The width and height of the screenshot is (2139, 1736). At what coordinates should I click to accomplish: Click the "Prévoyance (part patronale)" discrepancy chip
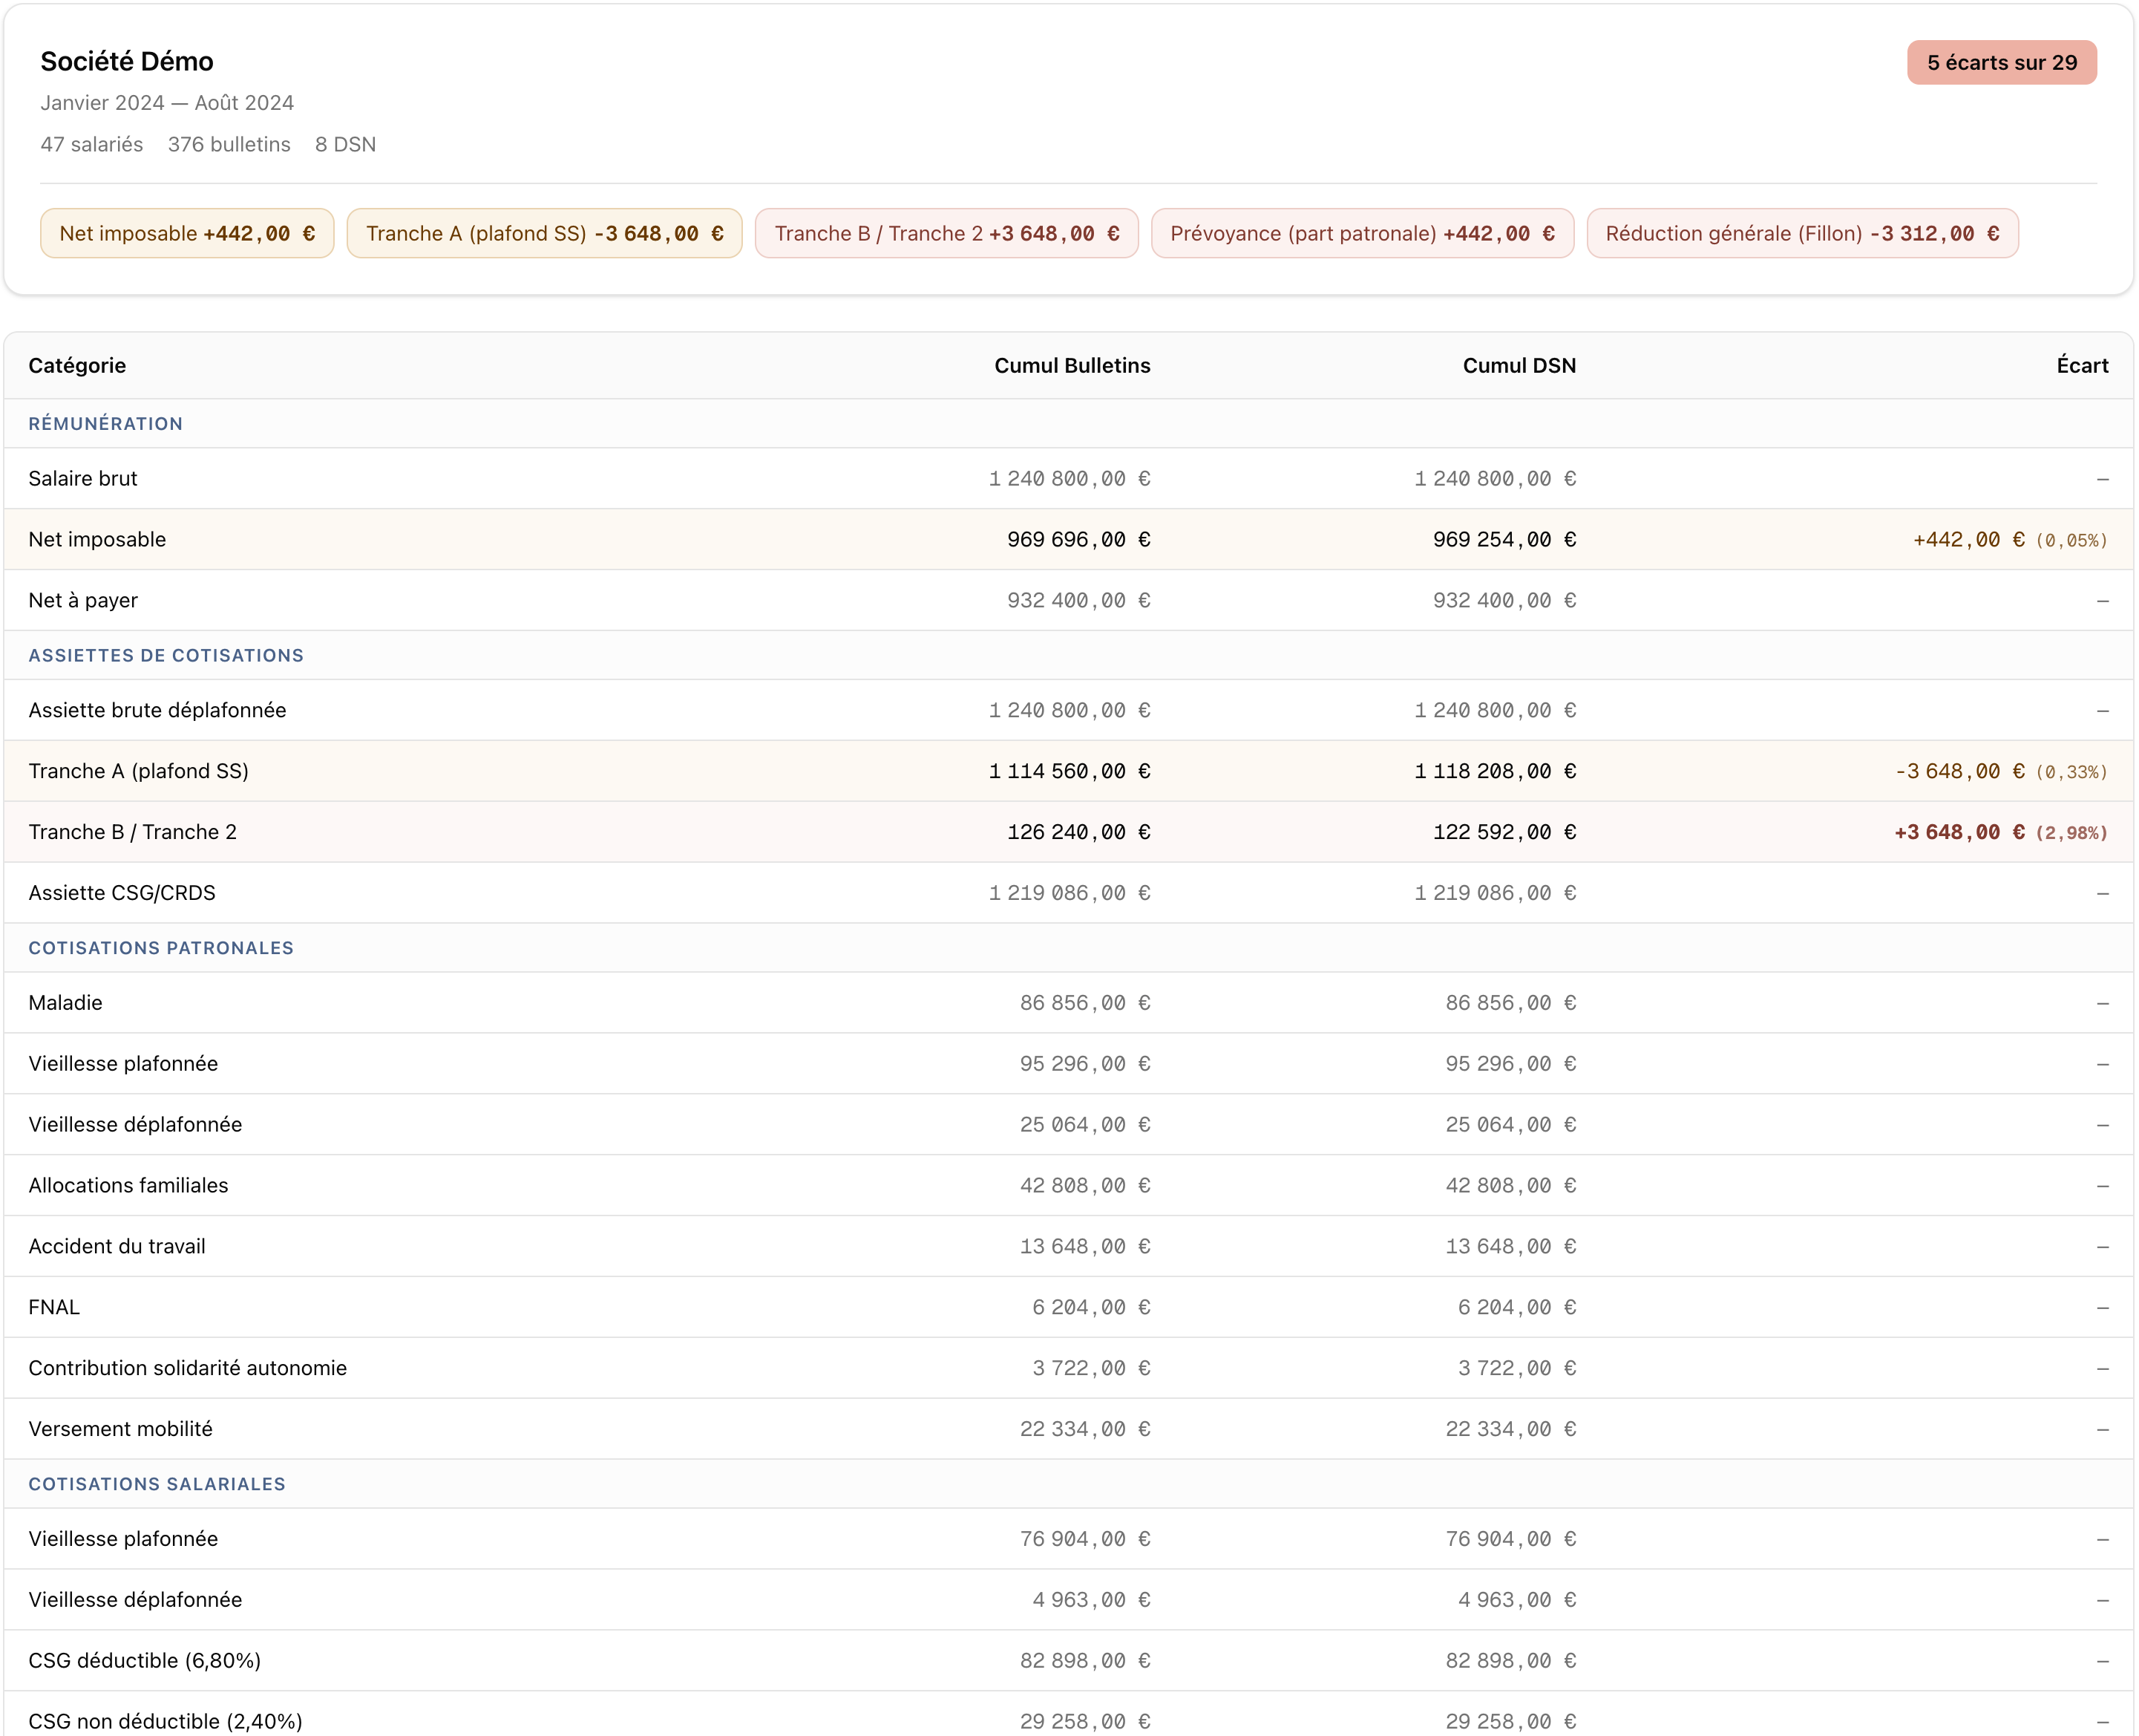pyautogui.click(x=1363, y=233)
